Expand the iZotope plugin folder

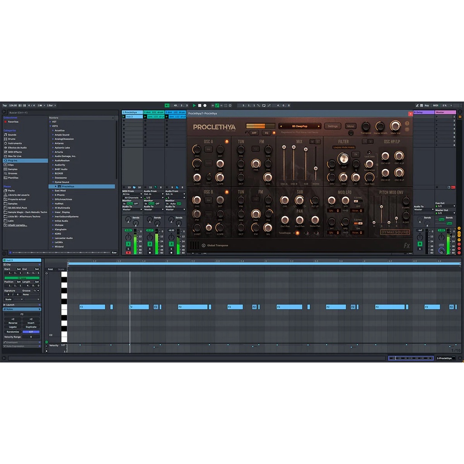click(53, 225)
